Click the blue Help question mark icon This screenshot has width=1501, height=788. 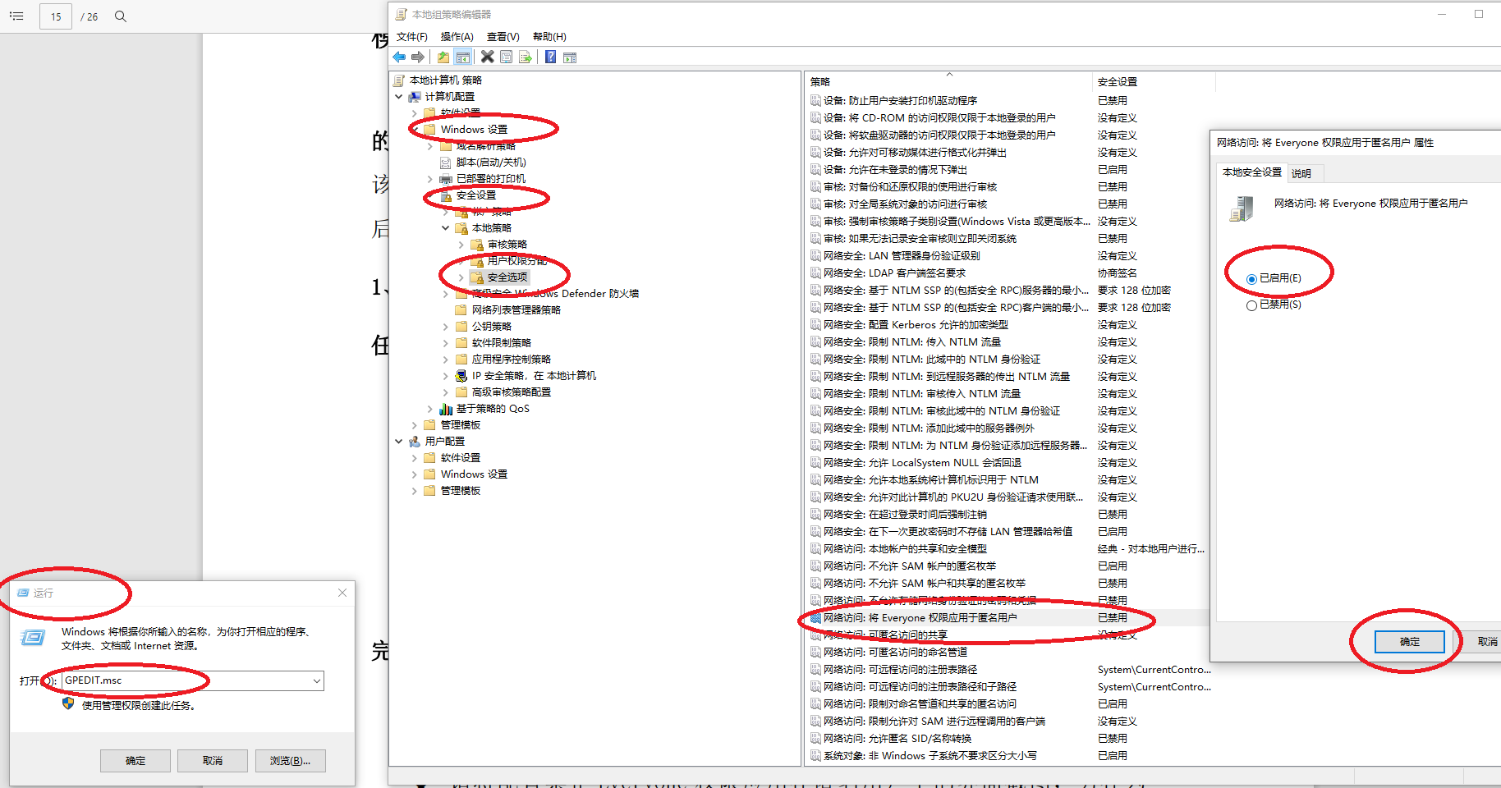(551, 57)
